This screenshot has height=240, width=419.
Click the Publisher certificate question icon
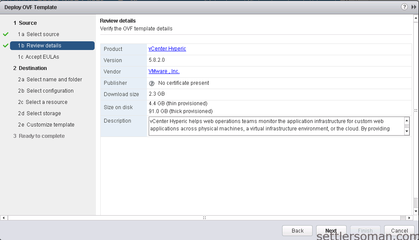(152, 83)
